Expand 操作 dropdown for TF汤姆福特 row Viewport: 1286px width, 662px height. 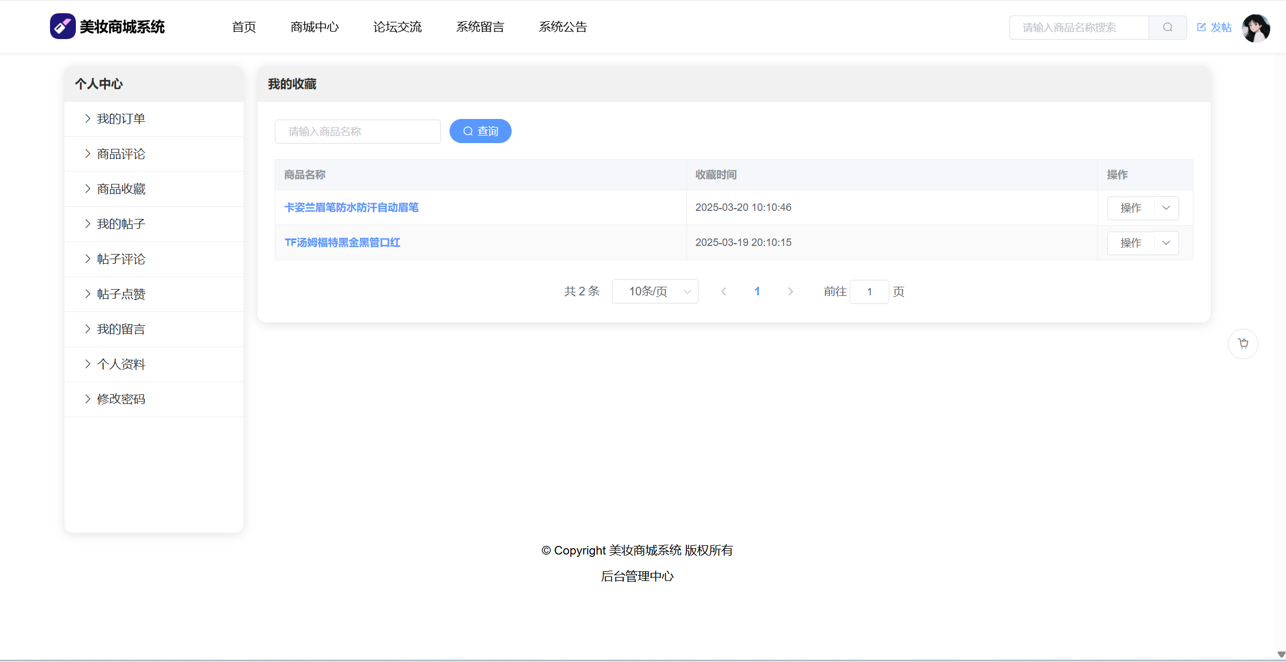[x=1166, y=243]
